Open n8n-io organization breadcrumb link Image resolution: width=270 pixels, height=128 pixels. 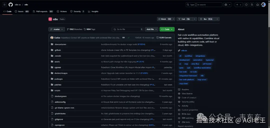coord(17,5)
